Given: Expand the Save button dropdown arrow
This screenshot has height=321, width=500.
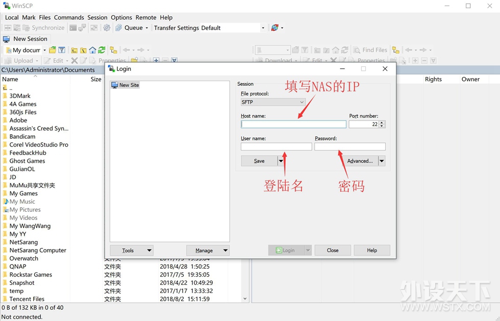Looking at the screenshot, I should point(281,161).
